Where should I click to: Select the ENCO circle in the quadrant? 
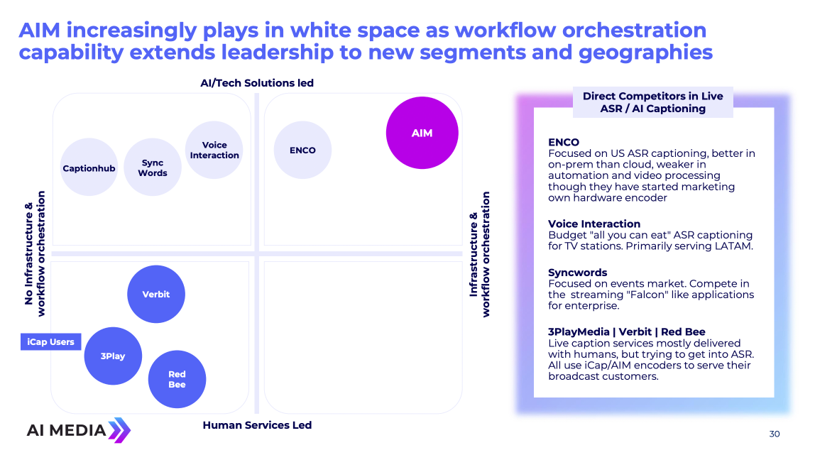coord(302,150)
